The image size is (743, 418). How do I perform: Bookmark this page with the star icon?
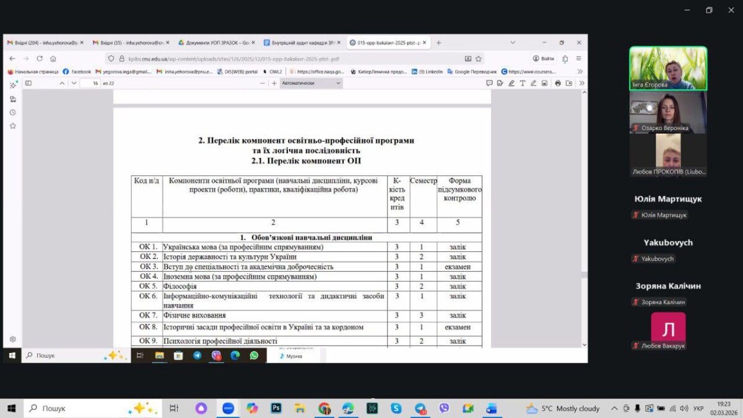click(479, 59)
